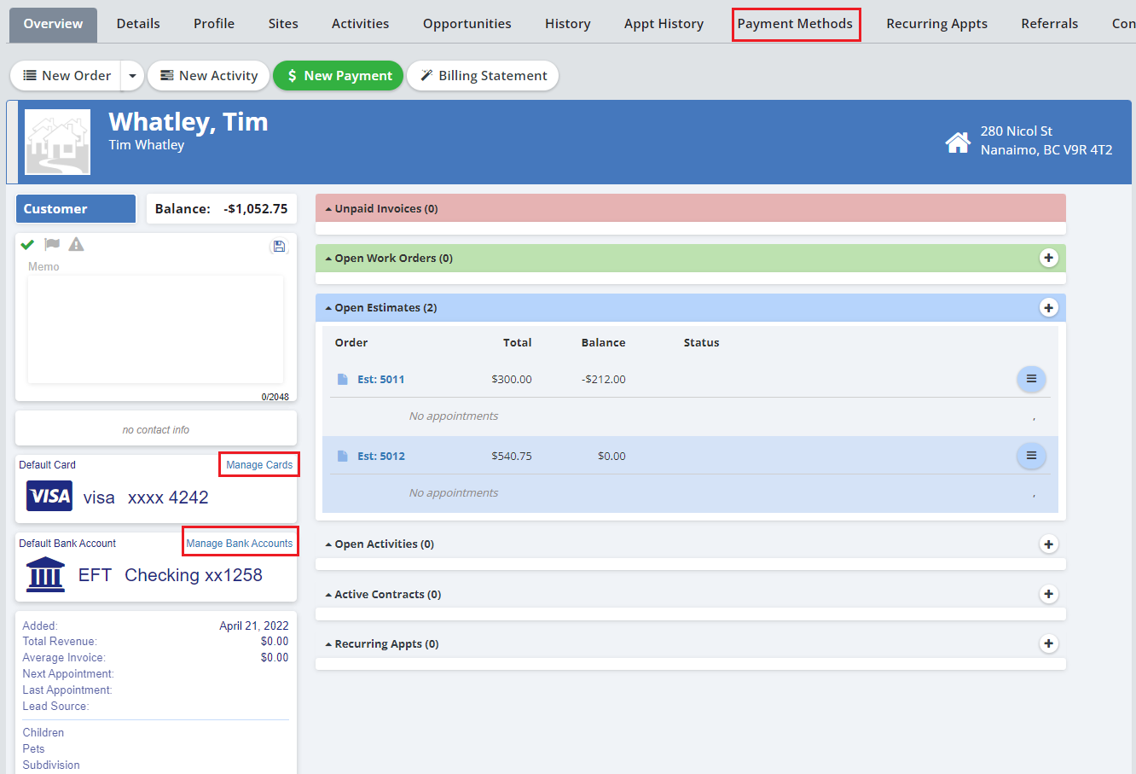Image resolution: width=1136 pixels, height=774 pixels.
Task: Open hamburger menu for Est: 5012
Action: pyautogui.click(x=1031, y=456)
